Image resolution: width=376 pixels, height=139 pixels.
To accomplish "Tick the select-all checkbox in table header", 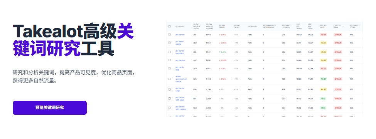I will coord(170,26).
